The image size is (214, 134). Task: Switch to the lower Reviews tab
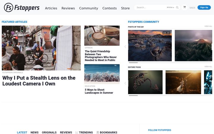point(66,132)
